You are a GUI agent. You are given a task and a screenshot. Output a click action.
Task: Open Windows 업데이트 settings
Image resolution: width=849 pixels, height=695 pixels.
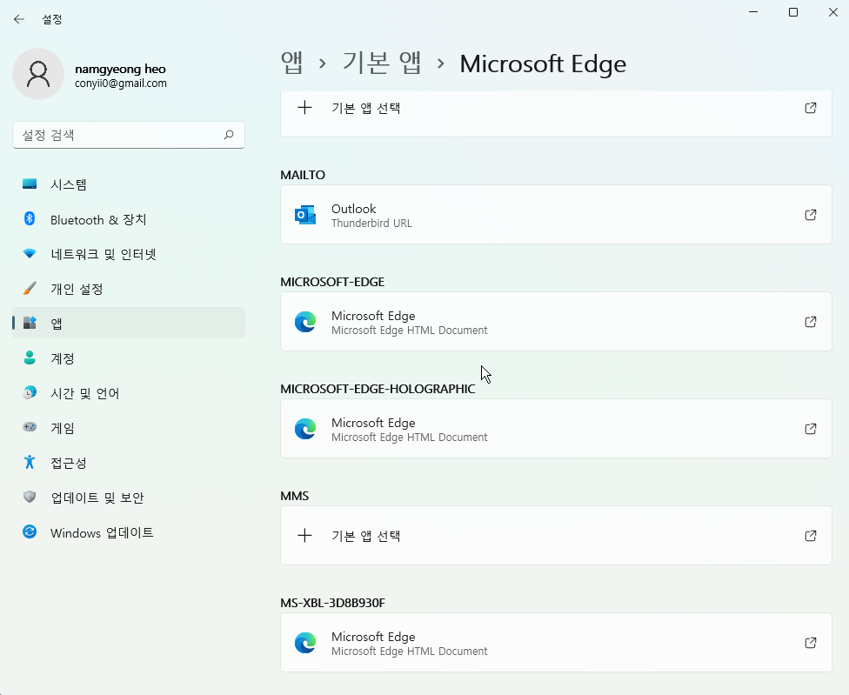129,532
